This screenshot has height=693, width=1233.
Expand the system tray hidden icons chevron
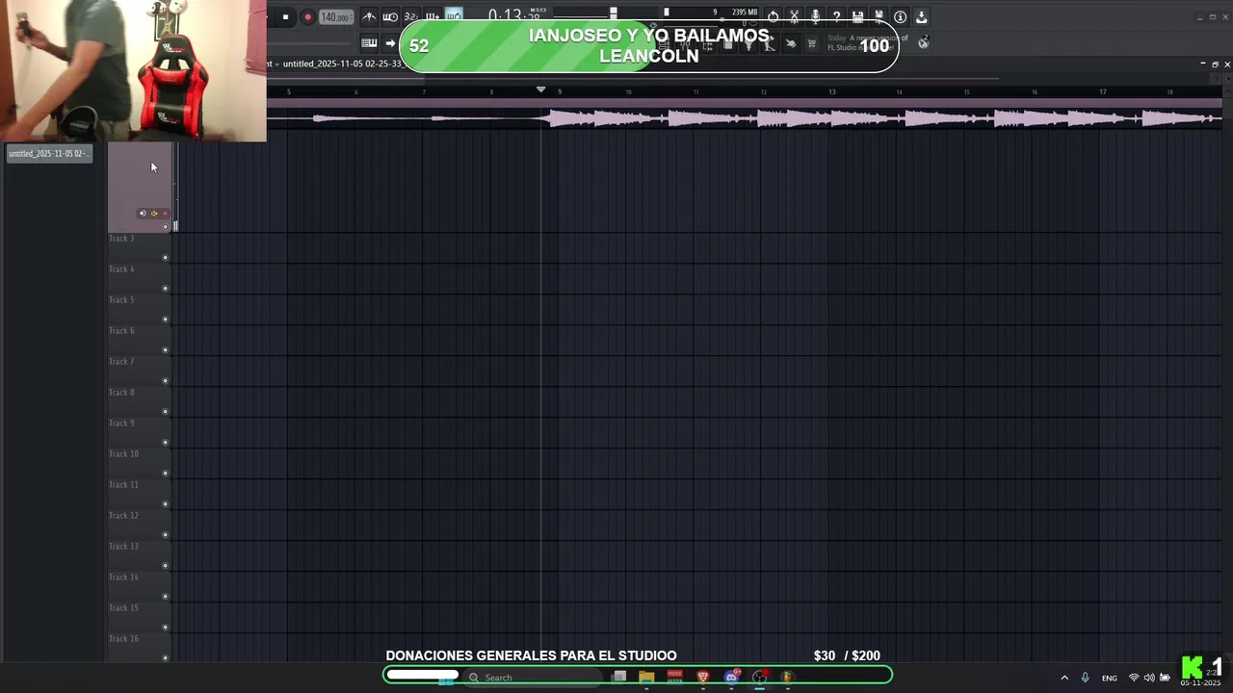click(1064, 678)
